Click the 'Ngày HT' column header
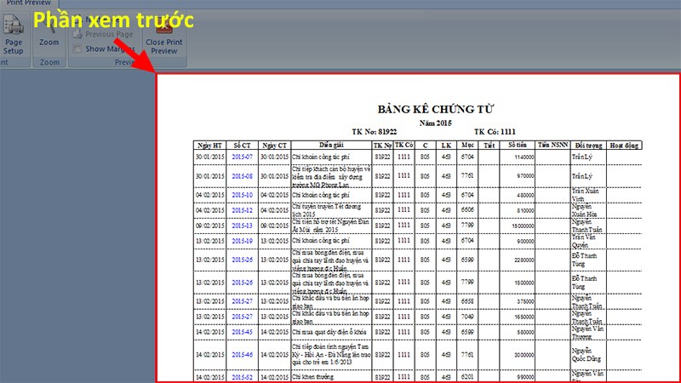 click(x=209, y=146)
